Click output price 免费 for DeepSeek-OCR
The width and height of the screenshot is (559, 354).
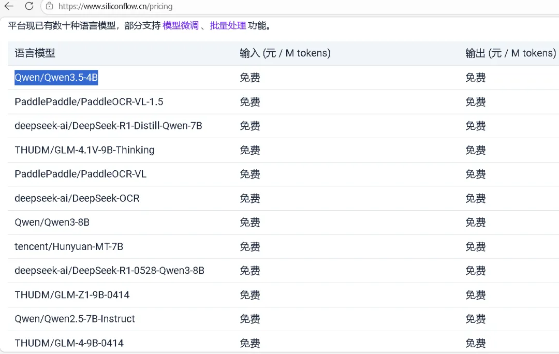coord(476,198)
